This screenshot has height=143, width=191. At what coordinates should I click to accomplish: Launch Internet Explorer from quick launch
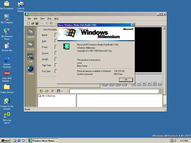point(19,141)
